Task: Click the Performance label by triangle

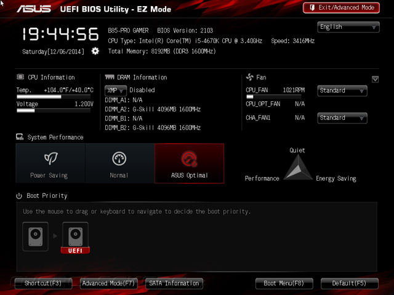Action: 262,178
